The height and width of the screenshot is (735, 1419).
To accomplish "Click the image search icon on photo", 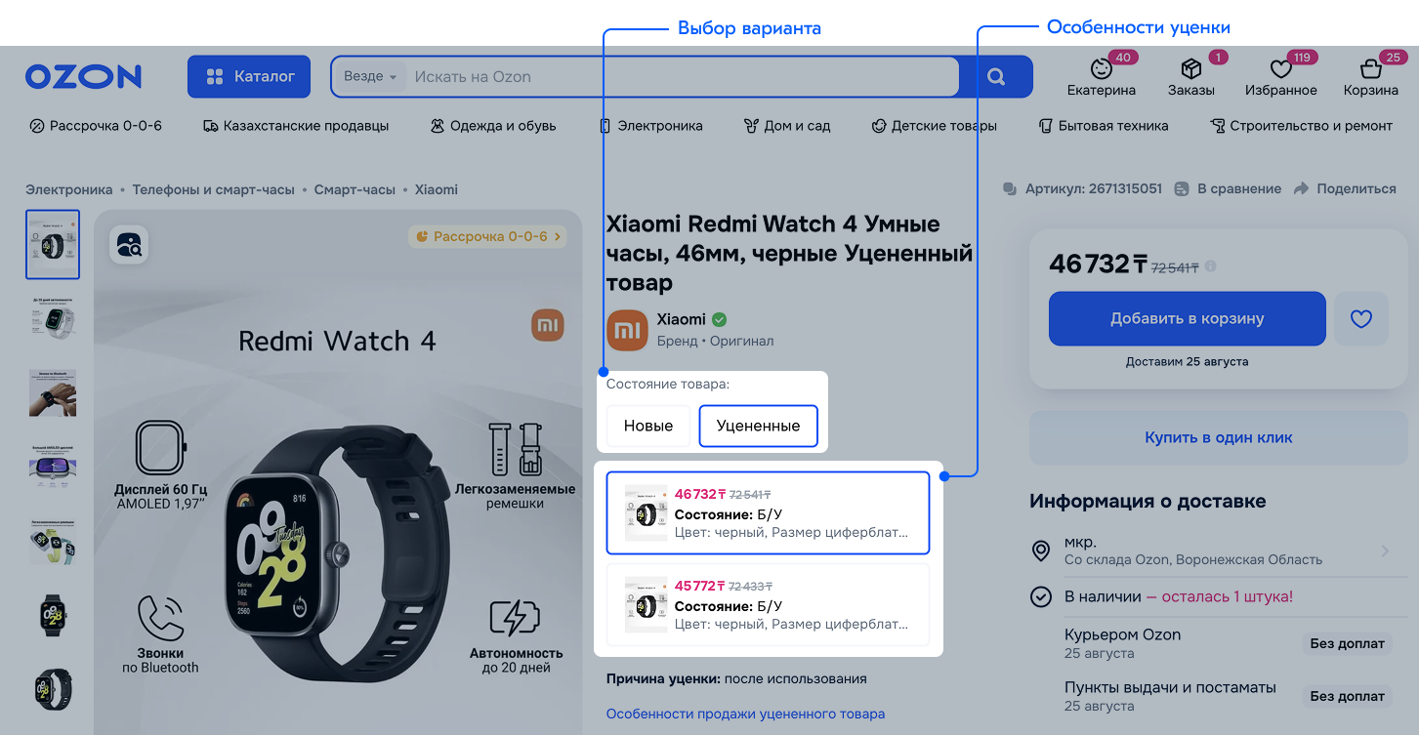I will 128,244.
